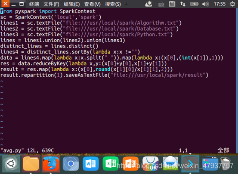Open the Ubuntu Kylin start menu icon
Image resolution: width=238 pixels, height=174 pixels.
tap(11, 164)
